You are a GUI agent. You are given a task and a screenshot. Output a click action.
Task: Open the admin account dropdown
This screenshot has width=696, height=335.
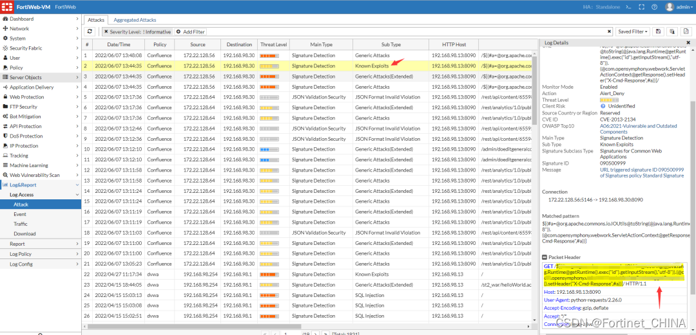(684, 7)
